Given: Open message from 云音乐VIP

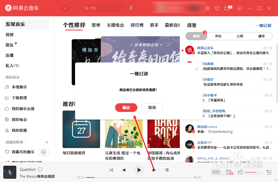Looking at the screenshot, I should pyautogui.click(x=228, y=145).
